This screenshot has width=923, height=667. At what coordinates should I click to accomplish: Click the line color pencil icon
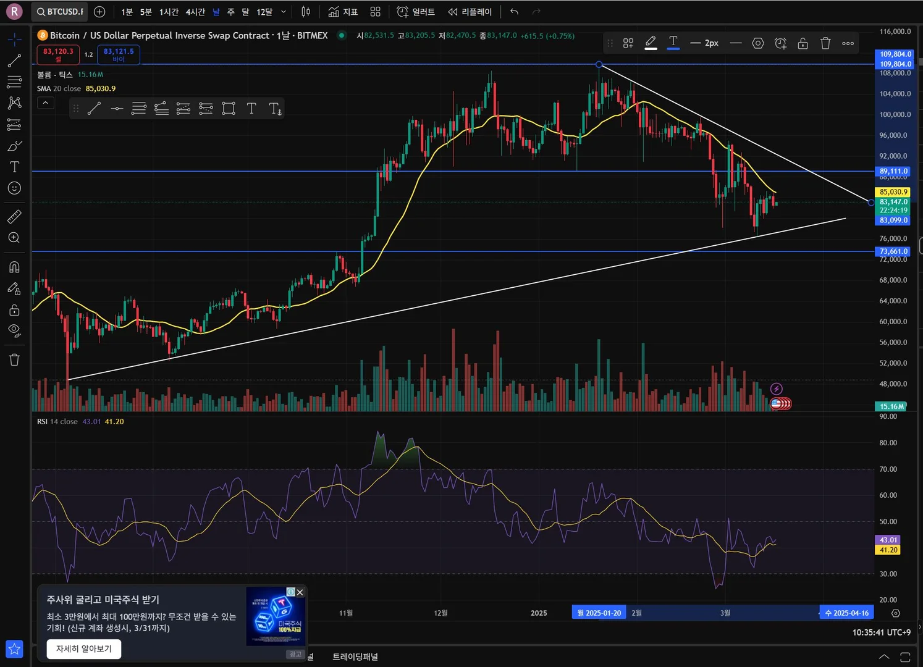pyautogui.click(x=651, y=43)
